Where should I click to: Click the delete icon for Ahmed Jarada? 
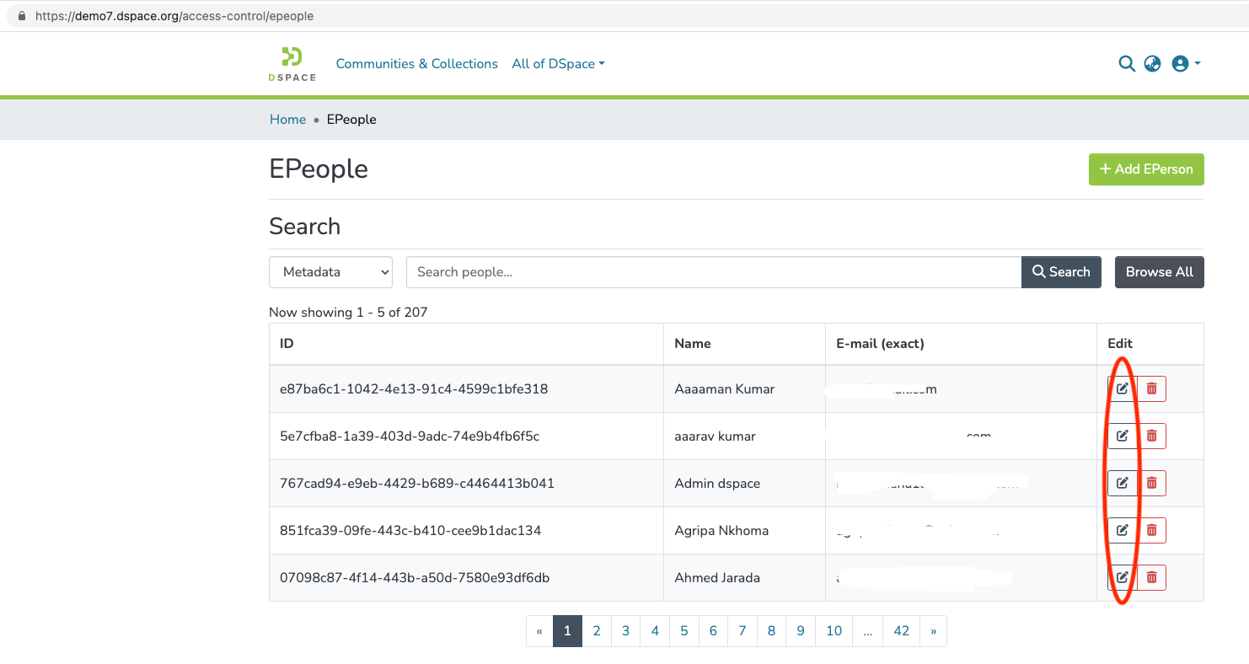[x=1150, y=577]
